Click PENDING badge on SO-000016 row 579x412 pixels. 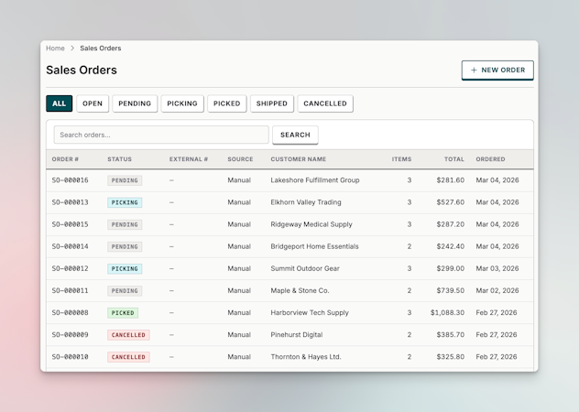(125, 180)
